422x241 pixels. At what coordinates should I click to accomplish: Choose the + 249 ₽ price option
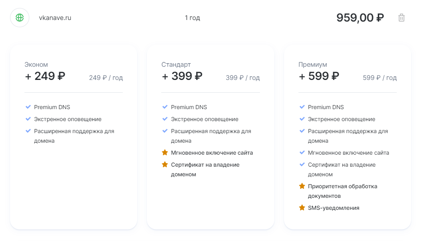tap(45, 76)
